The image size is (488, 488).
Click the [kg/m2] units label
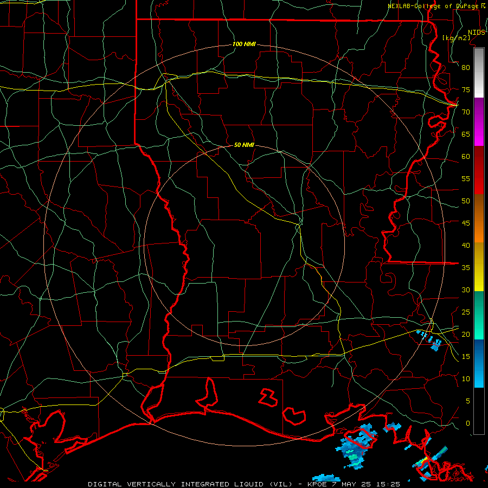(x=456, y=37)
